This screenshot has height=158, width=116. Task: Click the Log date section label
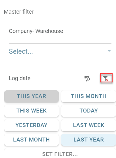(20, 78)
